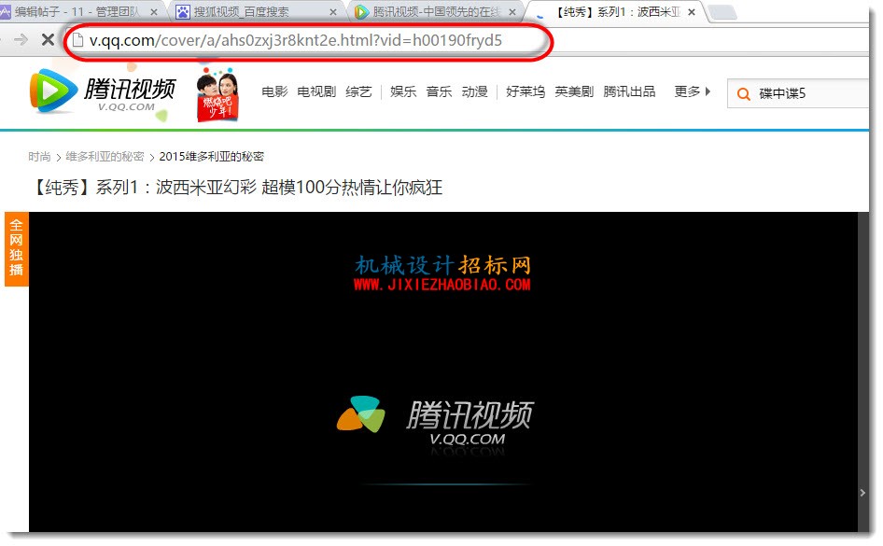The width and height of the screenshot is (883, 546).
Task: Click the 2015维多利亚的秘密 breadcrumb
Action: click(211, 157)
